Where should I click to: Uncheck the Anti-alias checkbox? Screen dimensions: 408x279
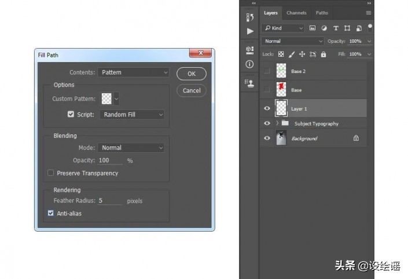[51, 213]
